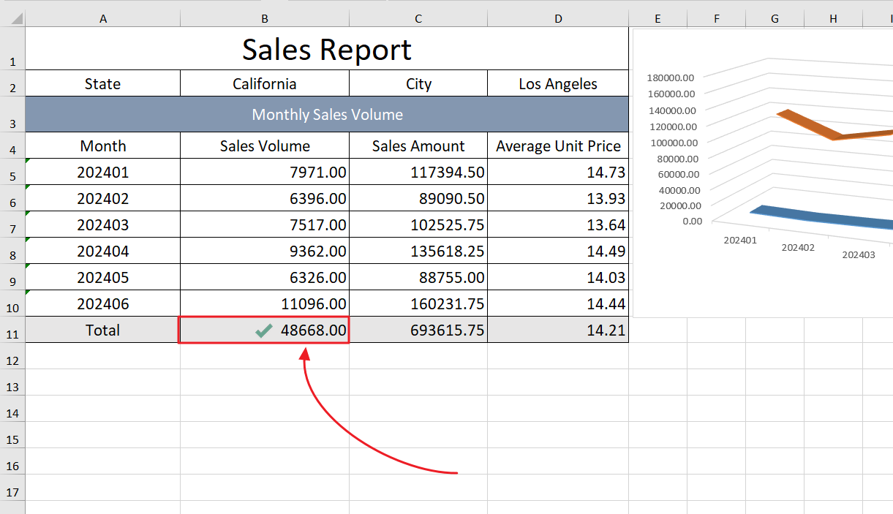Select row 5 header
Image resolution: width=893 pixels, height=514 pixels.
point(12,172)
